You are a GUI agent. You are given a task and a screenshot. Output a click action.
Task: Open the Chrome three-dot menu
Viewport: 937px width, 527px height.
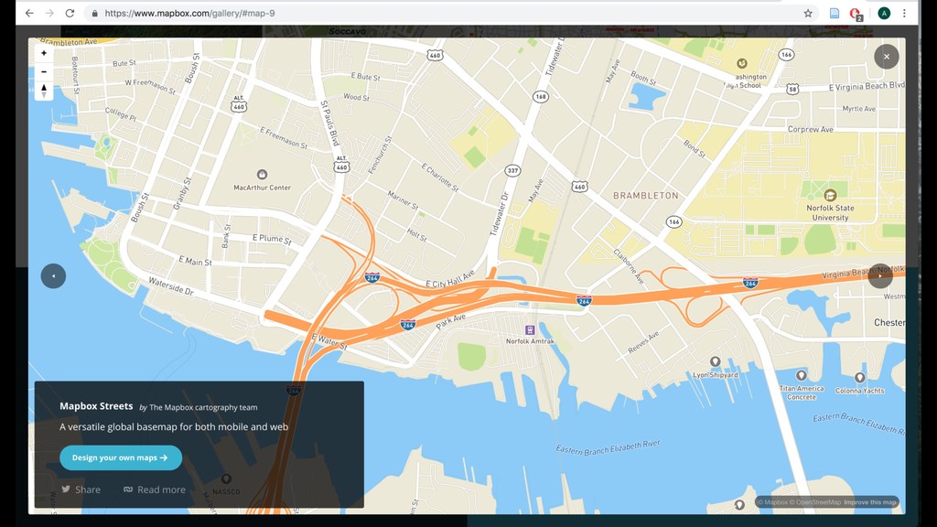click(905, 13)
